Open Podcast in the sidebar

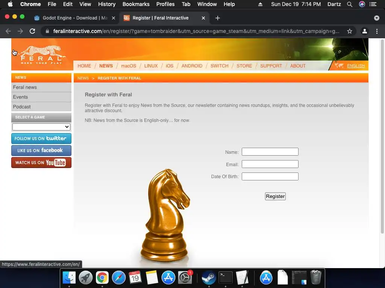[x=41, y=107]
